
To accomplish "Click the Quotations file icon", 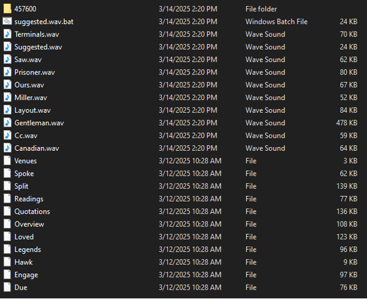I will point(7,211).
